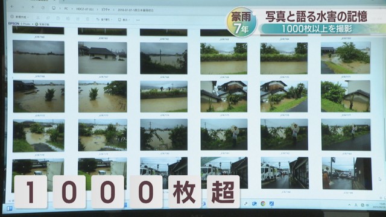Screen dimensions: 386x217
Task: Click the Delete trash icon in toolbar
Action: 87,19
